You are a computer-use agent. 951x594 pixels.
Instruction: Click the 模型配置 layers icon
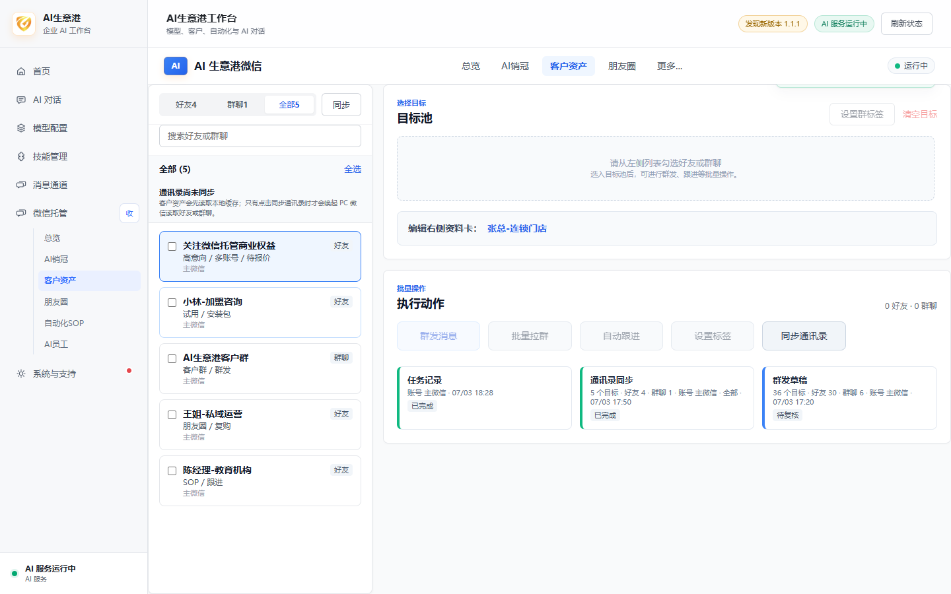pyautogui.click(x=21, y=128)
